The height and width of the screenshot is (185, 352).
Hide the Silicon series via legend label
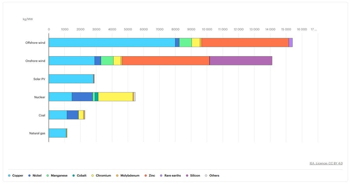(194, 175)
